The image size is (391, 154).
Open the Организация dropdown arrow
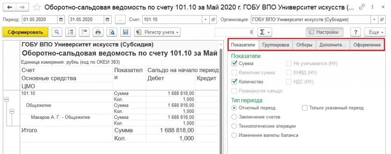(374, 19)
